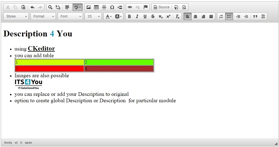
Task: Click the Link chain icon
Action: point(130,7)
